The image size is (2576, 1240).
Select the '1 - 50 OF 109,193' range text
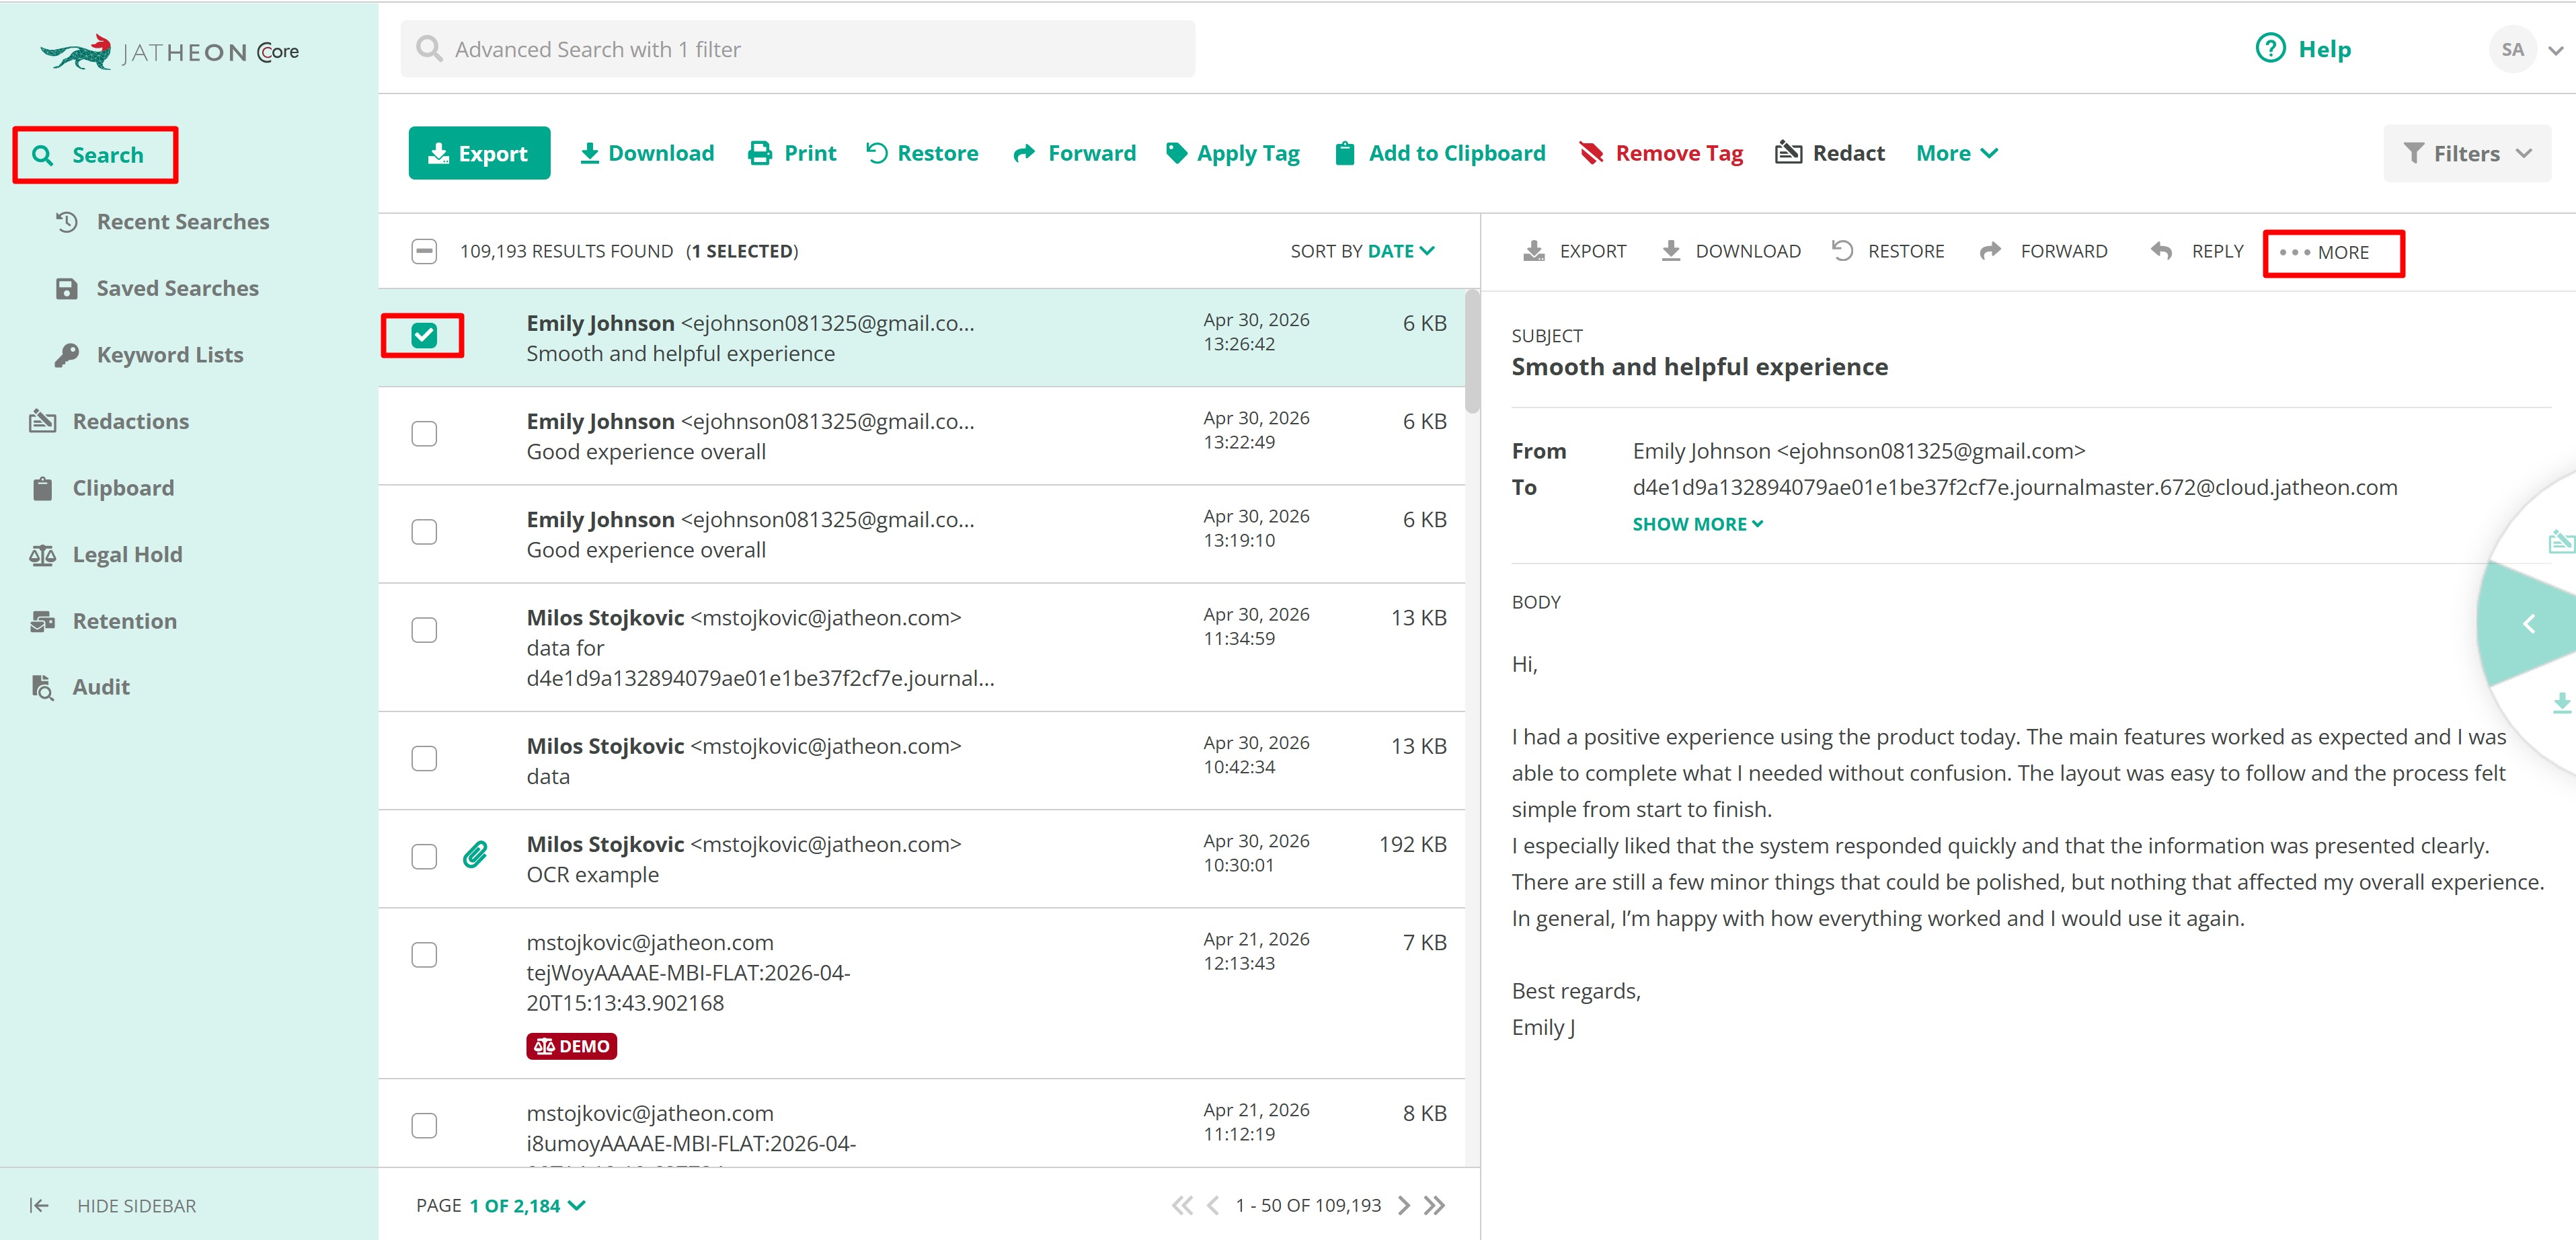(x=1308, y=1205)
